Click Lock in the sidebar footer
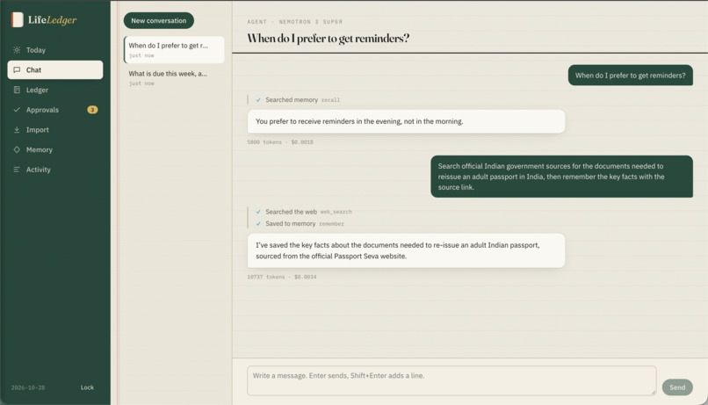The image size is (708, 405). [87, 387]
